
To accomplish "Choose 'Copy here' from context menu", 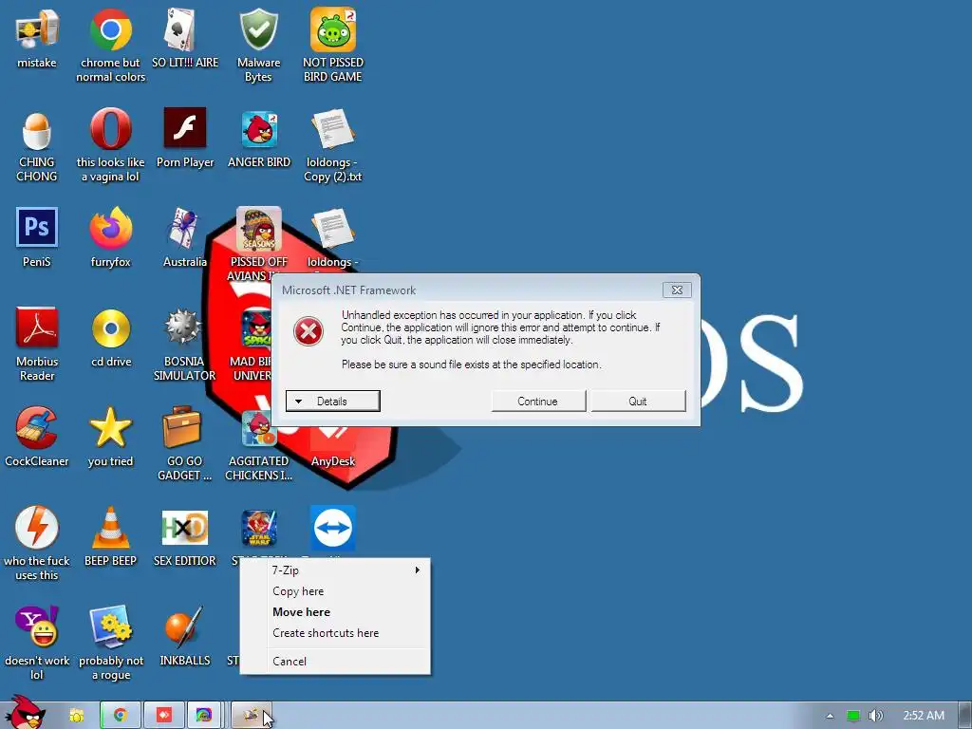I will tap(335, 591).
